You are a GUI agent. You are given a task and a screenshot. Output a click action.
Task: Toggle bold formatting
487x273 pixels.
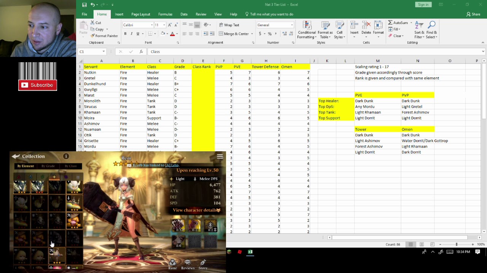[125, 34]
